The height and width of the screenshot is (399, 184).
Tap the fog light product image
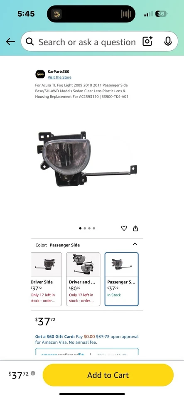[x=87, y=159]
